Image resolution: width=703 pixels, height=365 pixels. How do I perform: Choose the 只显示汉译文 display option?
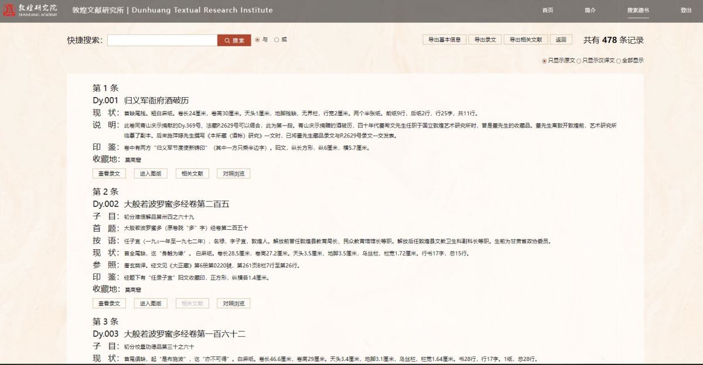pyautogui.click(x=579, y=61)
